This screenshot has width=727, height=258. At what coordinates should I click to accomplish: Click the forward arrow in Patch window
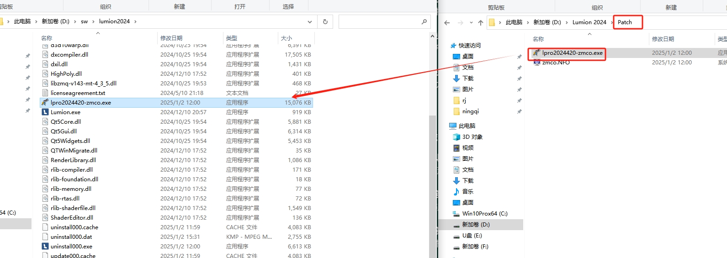pyautogui.click(x=460, y=22)
